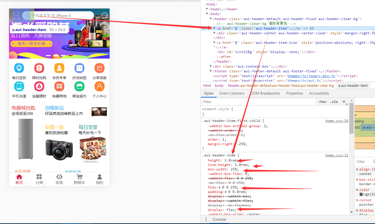Expand the head element node
375x224 pixels.
pos(207,9)
